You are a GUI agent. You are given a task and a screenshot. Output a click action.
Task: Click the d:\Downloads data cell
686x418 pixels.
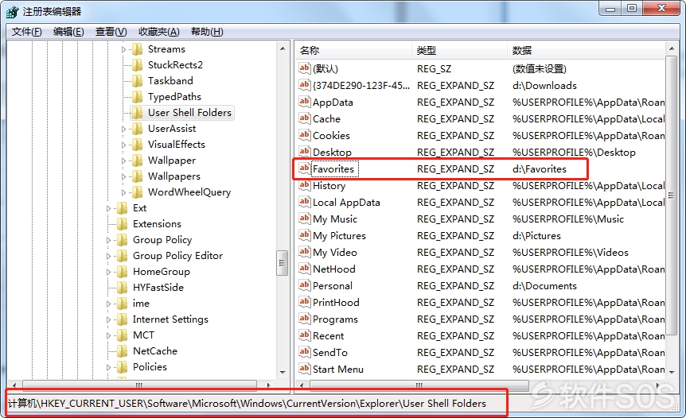point(544,86)
